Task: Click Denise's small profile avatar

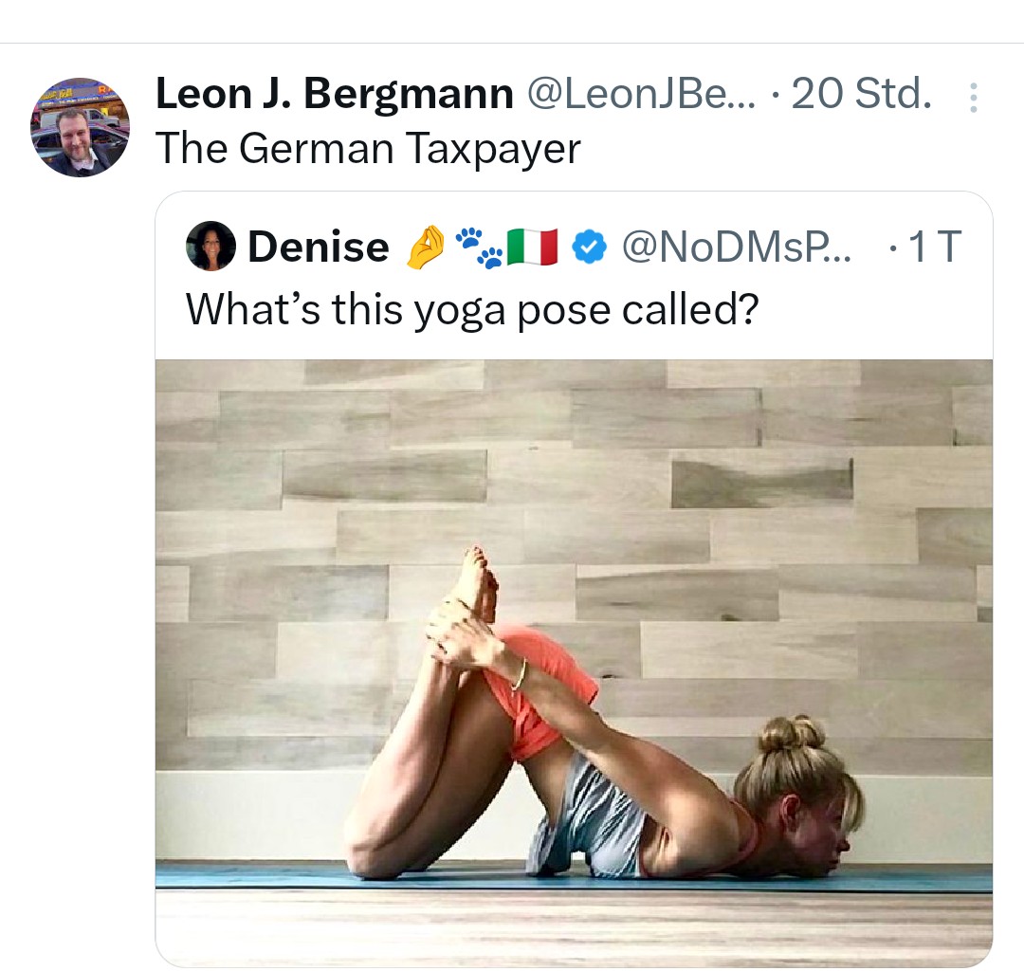Action: [210, 247]
